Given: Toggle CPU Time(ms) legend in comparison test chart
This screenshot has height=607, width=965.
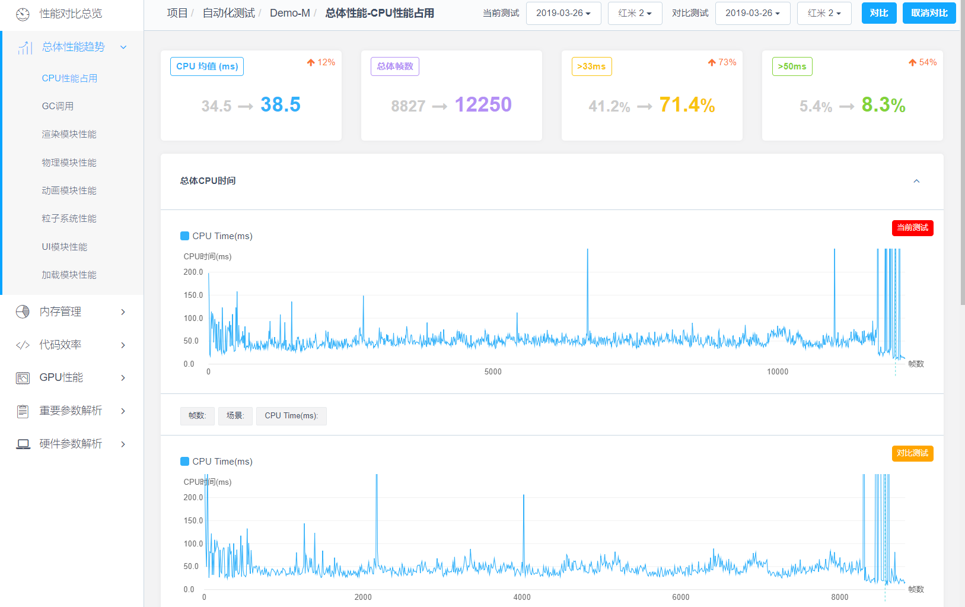Looking at the screenshot, I should [184, 462].
